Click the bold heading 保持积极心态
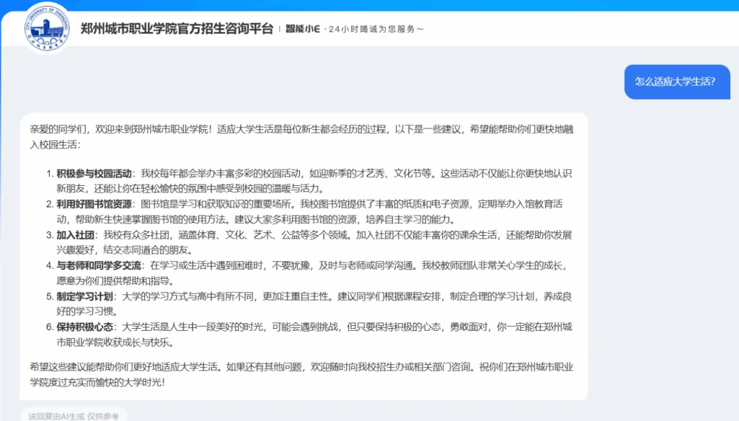The width and height of the screenshot is (739, 421). click(x=85, y=327)
